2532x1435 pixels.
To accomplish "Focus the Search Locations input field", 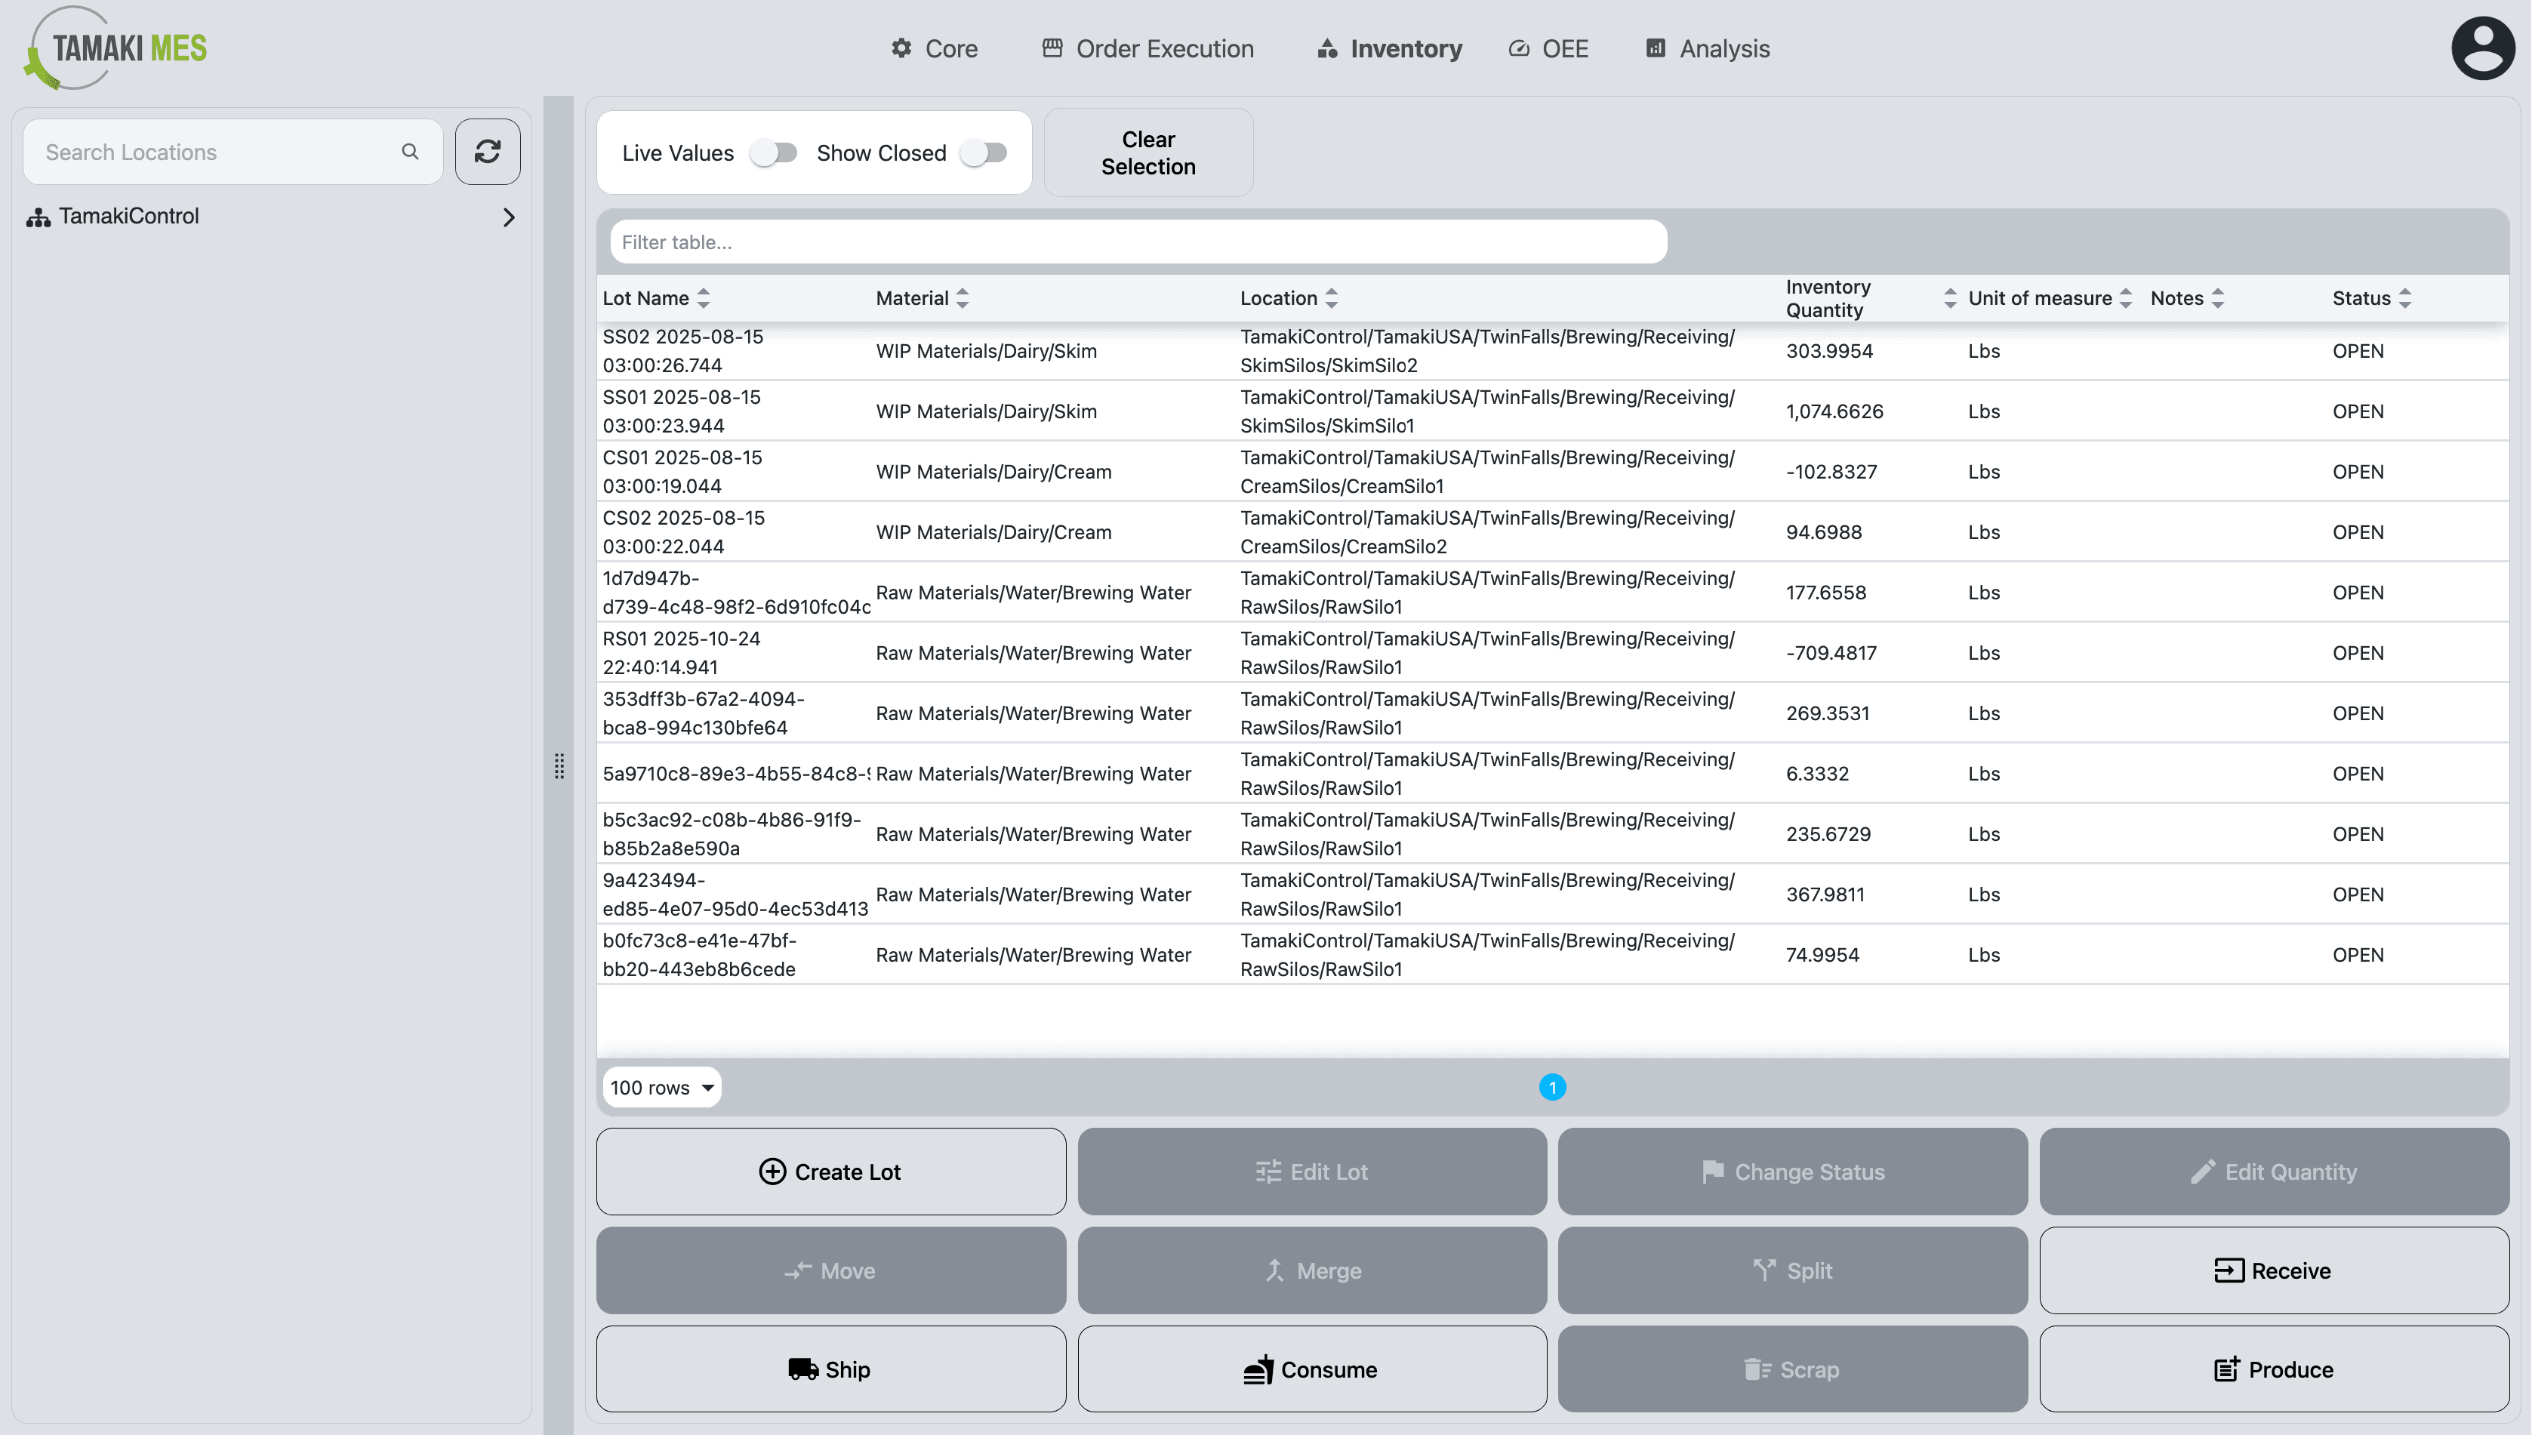I will pos(233,152).
